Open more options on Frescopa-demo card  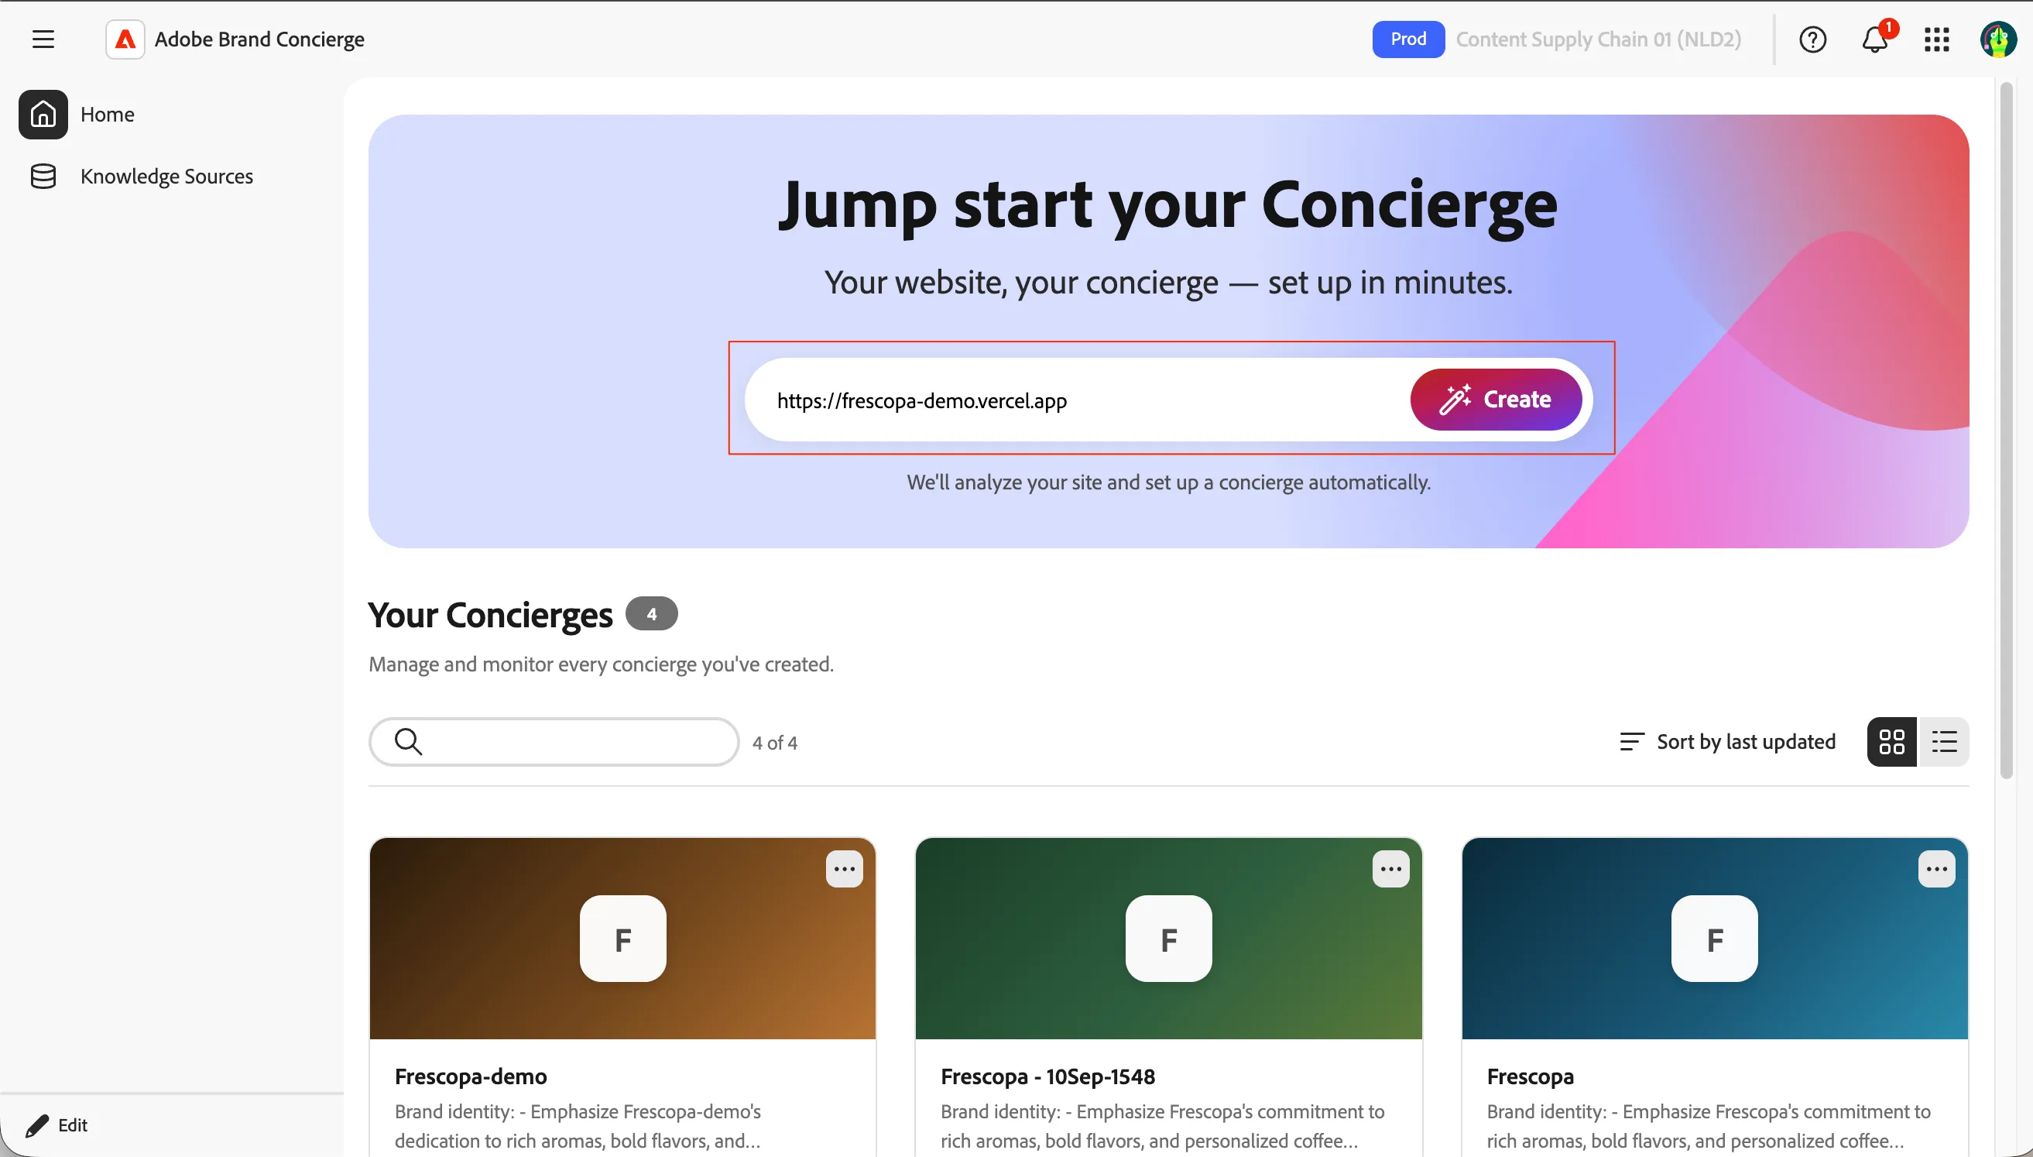coord(844,869)
